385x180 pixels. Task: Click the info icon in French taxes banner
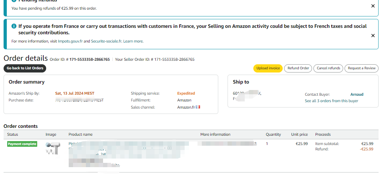click(14, 26)
